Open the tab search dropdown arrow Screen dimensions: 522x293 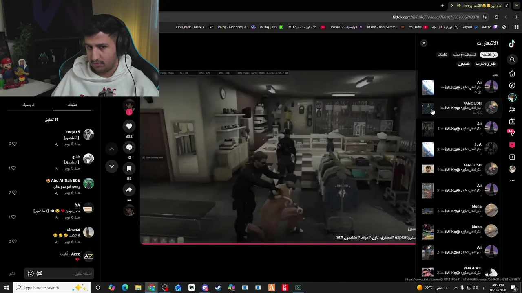[x=517, y=5]
